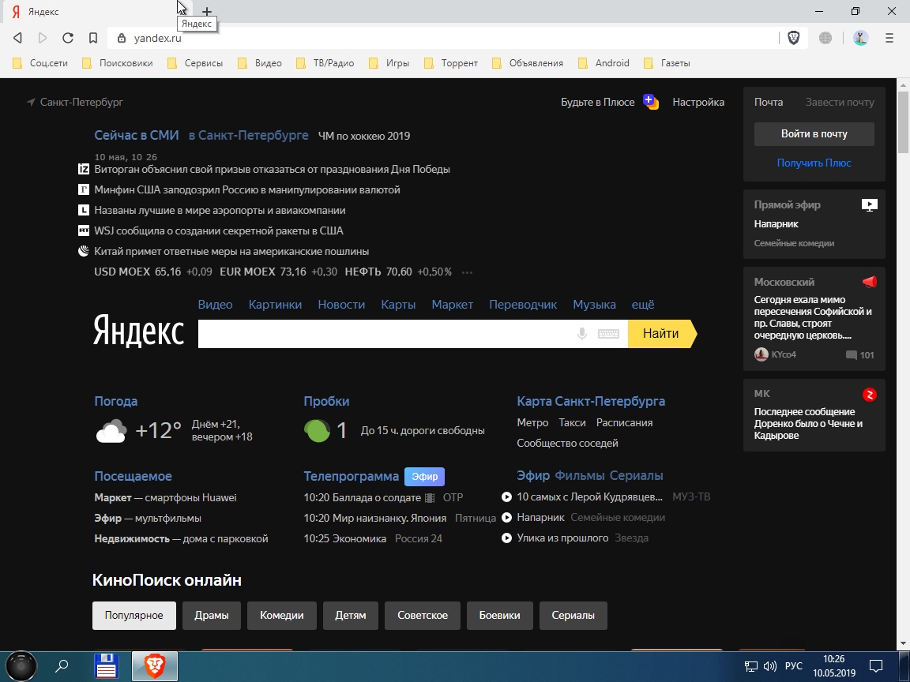
Task: Expand more exchange rates with the ellipsis
Action: [x=467, y=272]
